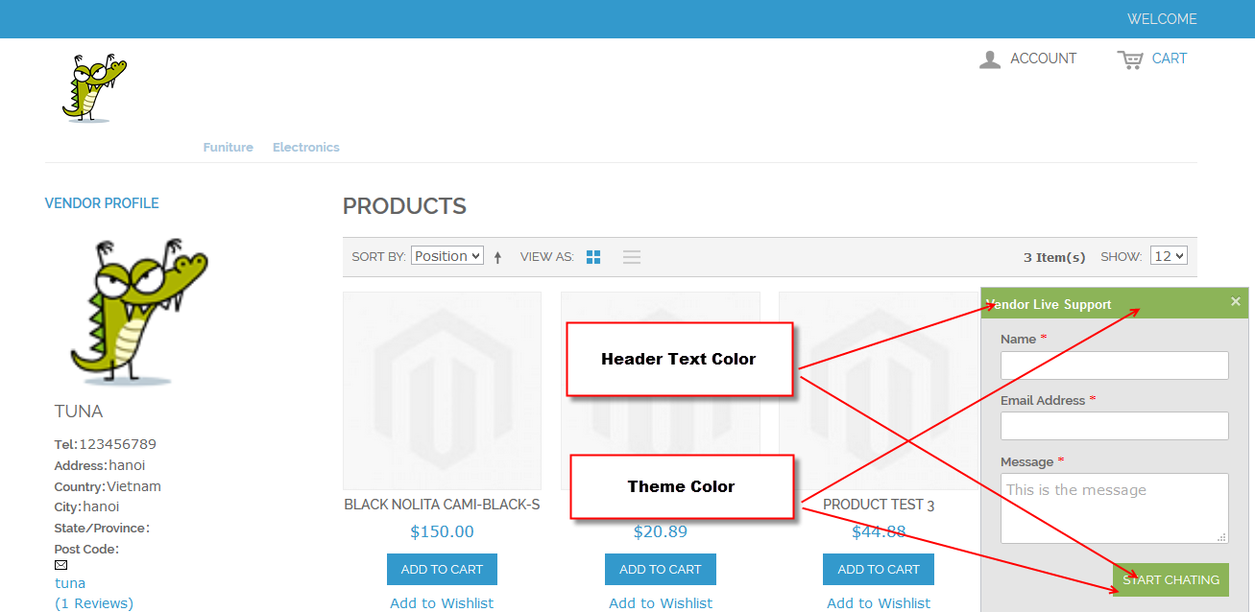Image resolution: width=1255 pixels, height=612 pixels.
Task: Open the Electronics category menu
Action: pyautogui.click(x=306, y=147)
